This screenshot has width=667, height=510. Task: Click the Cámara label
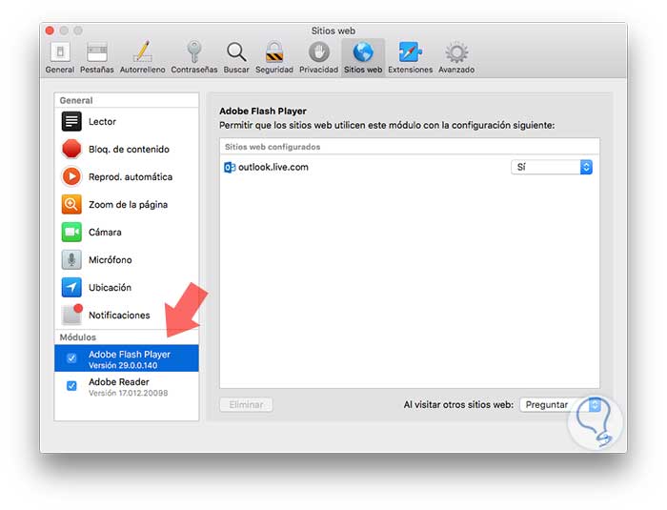[105, 232]
